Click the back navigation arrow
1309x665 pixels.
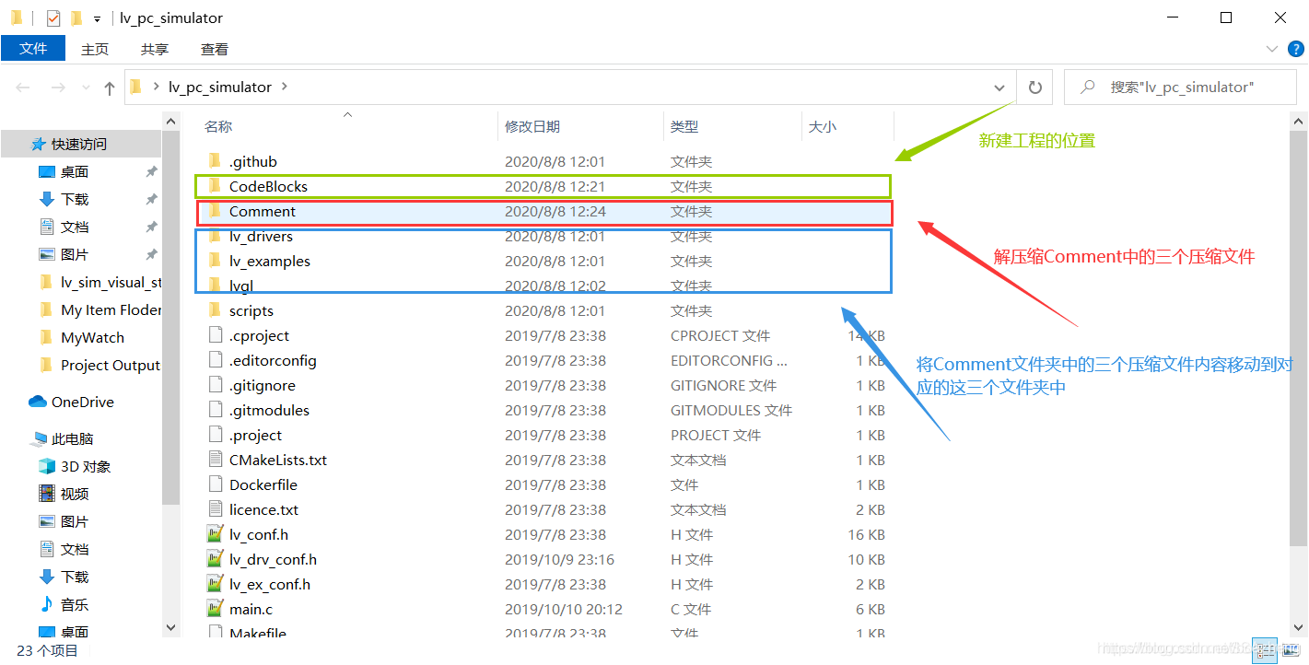tap(23, 87)
